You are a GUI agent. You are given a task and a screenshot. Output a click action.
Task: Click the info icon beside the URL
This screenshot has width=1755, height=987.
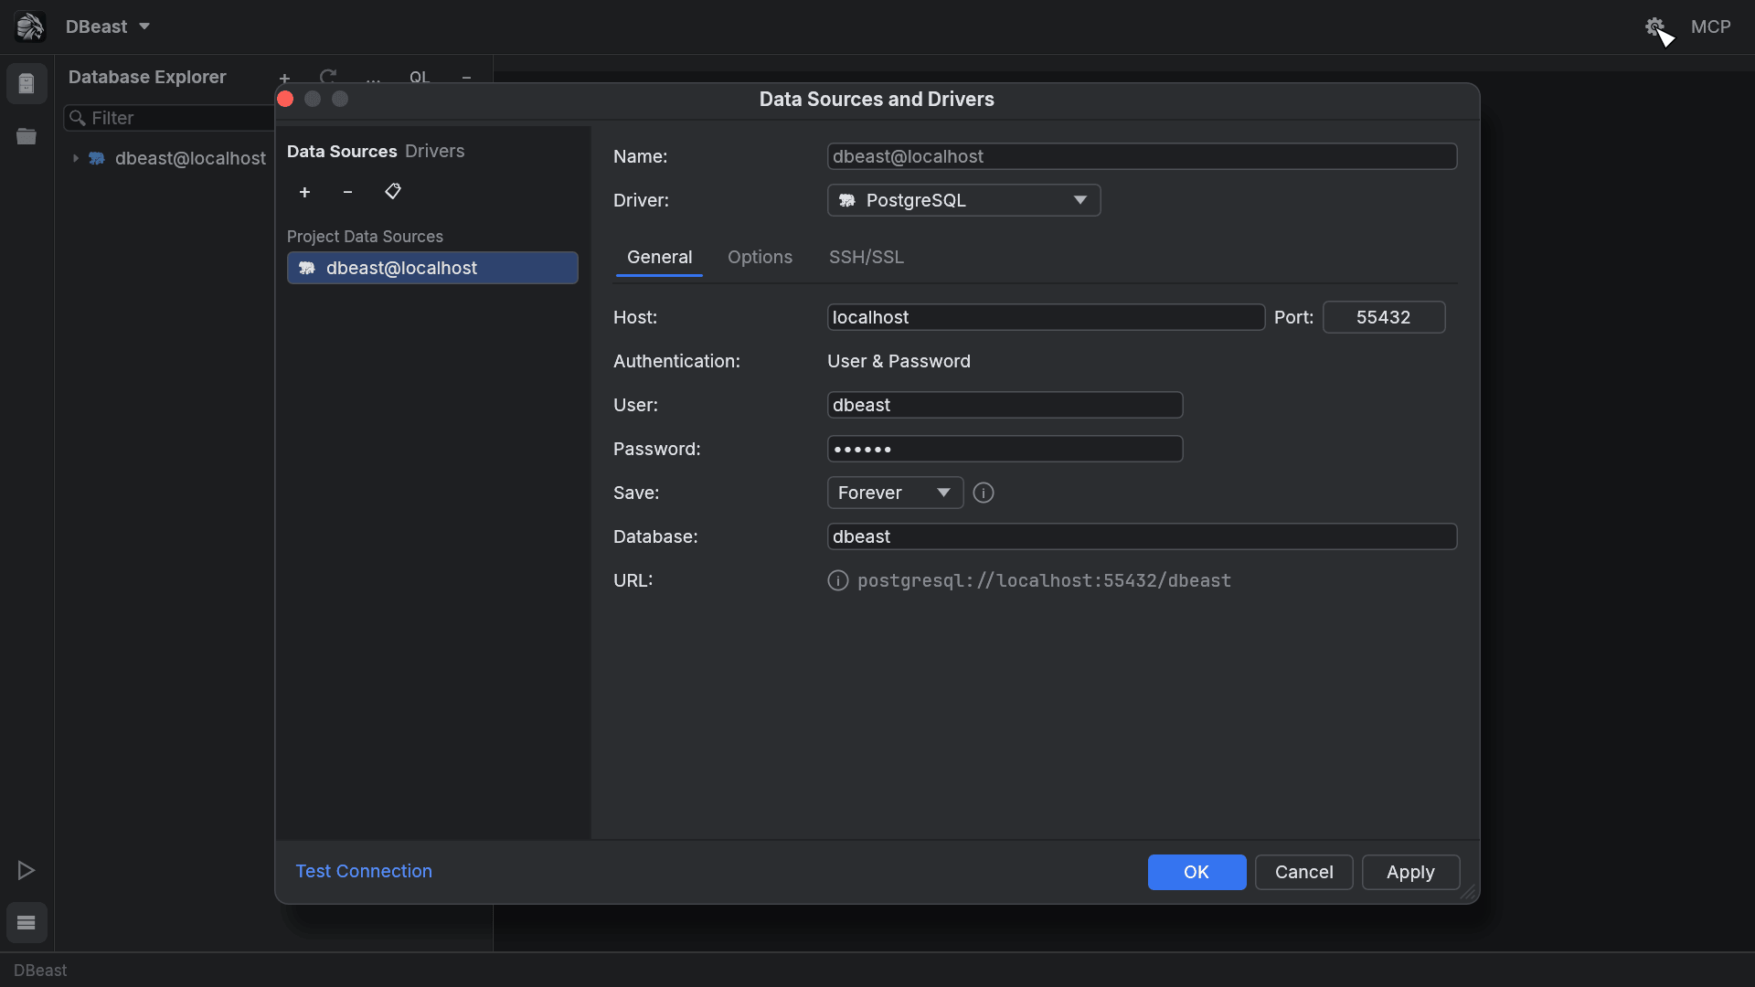(x=838, y=580)
